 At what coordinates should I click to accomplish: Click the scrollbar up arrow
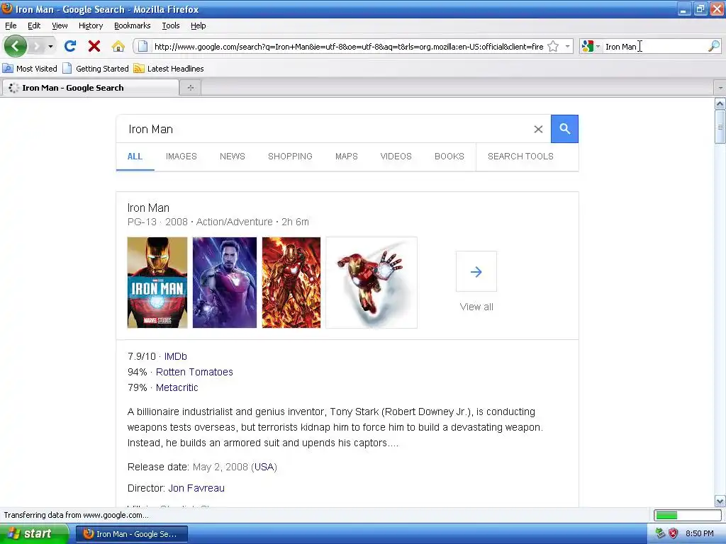tap(720, 103)
